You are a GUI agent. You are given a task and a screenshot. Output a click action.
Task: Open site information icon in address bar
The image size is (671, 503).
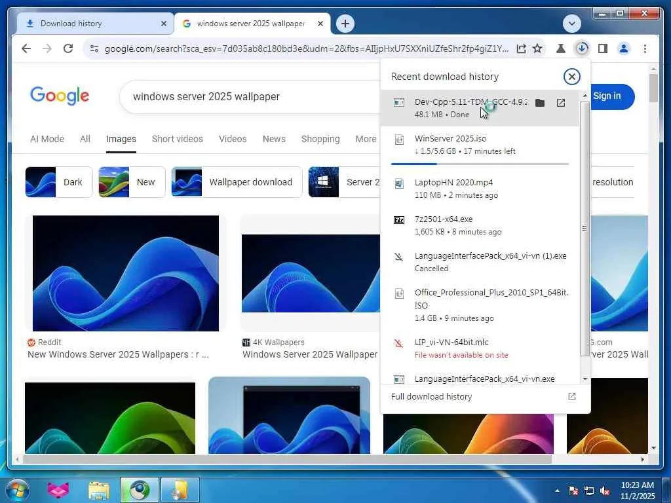tap(94, 48)
